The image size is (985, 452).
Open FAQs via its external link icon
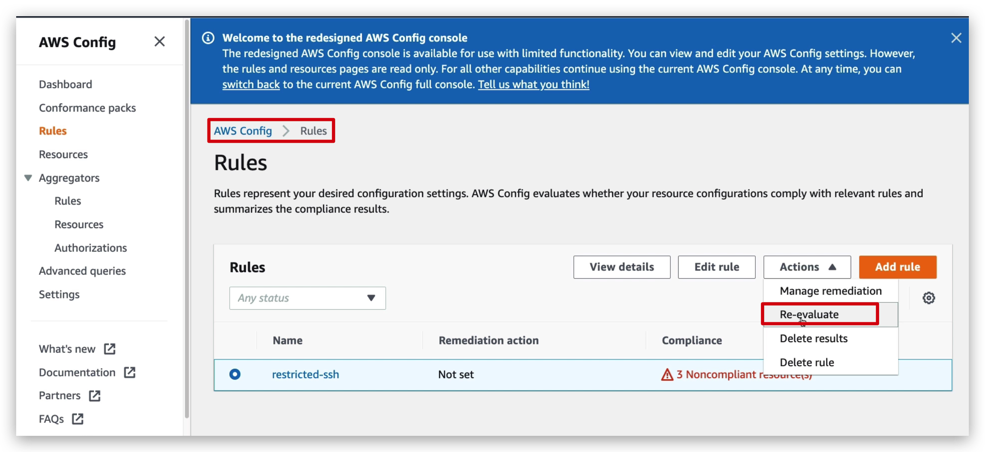pyautogui.click(x=77, y=419)
